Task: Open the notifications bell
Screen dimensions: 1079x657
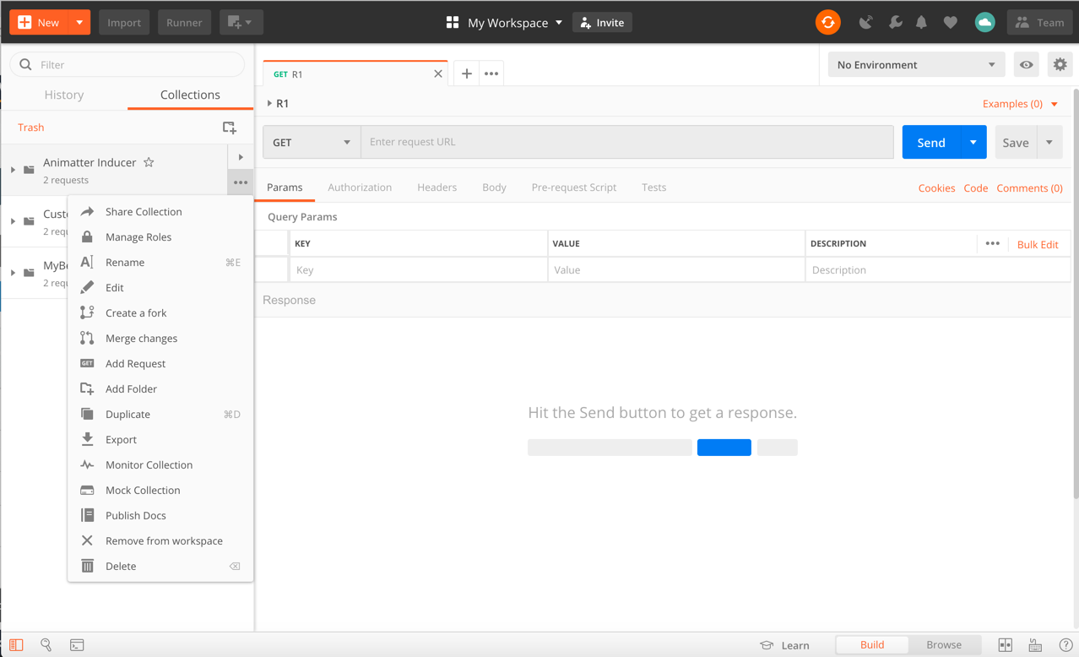Action: [x=922, y=23]
